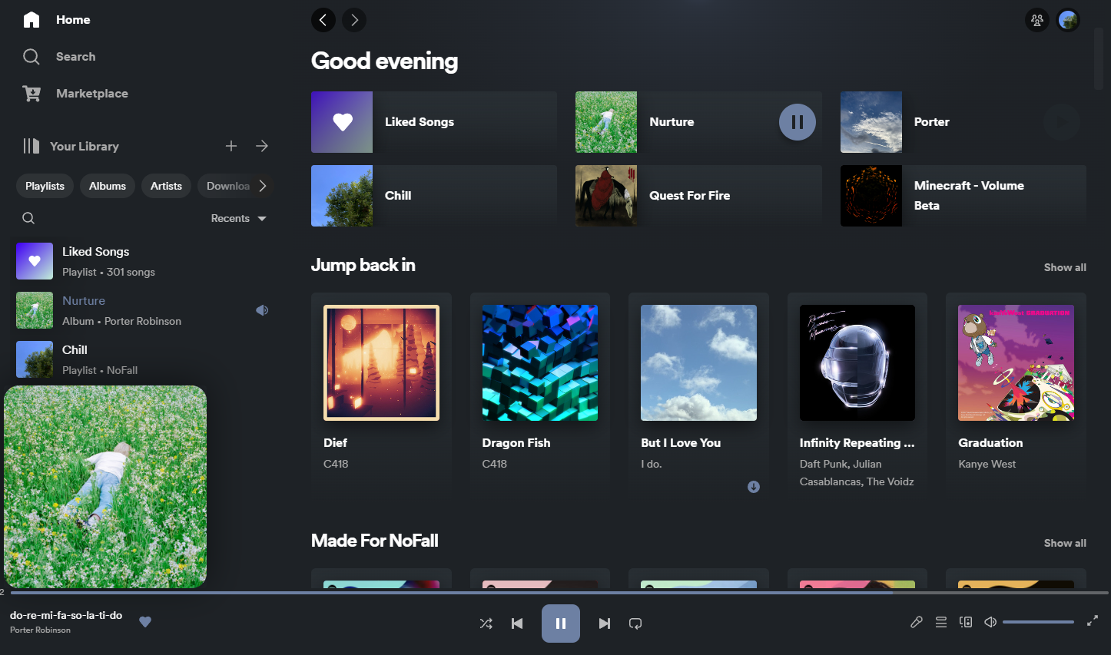This screenshot has height=655, width=1111.
Task: Toggle repeat mode
Action: [x=635, y=623]
